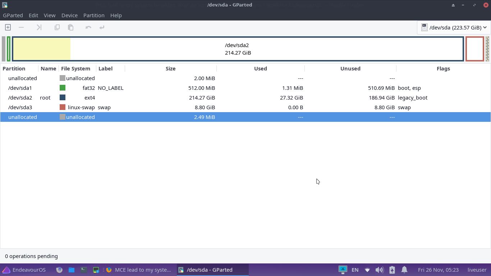Select the /dev/sda2 partition row
The height and width of the screenshot is (276, 491).
pyautogui.click(x=245, y=98)
